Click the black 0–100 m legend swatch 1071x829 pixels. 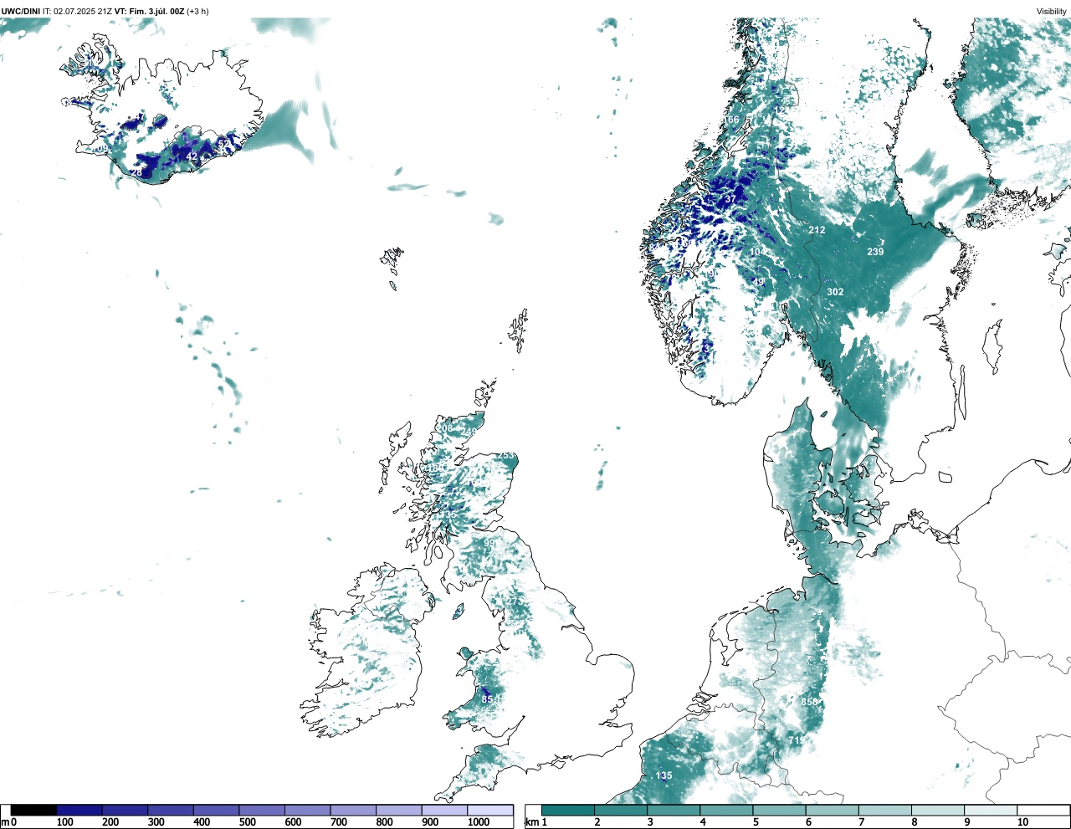(x=33, y=810)
